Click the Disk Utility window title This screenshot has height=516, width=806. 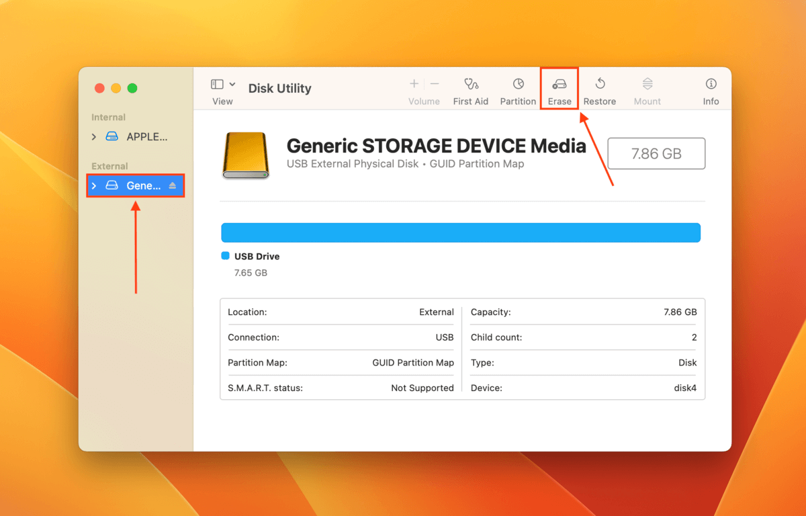[x=280, y=88]
